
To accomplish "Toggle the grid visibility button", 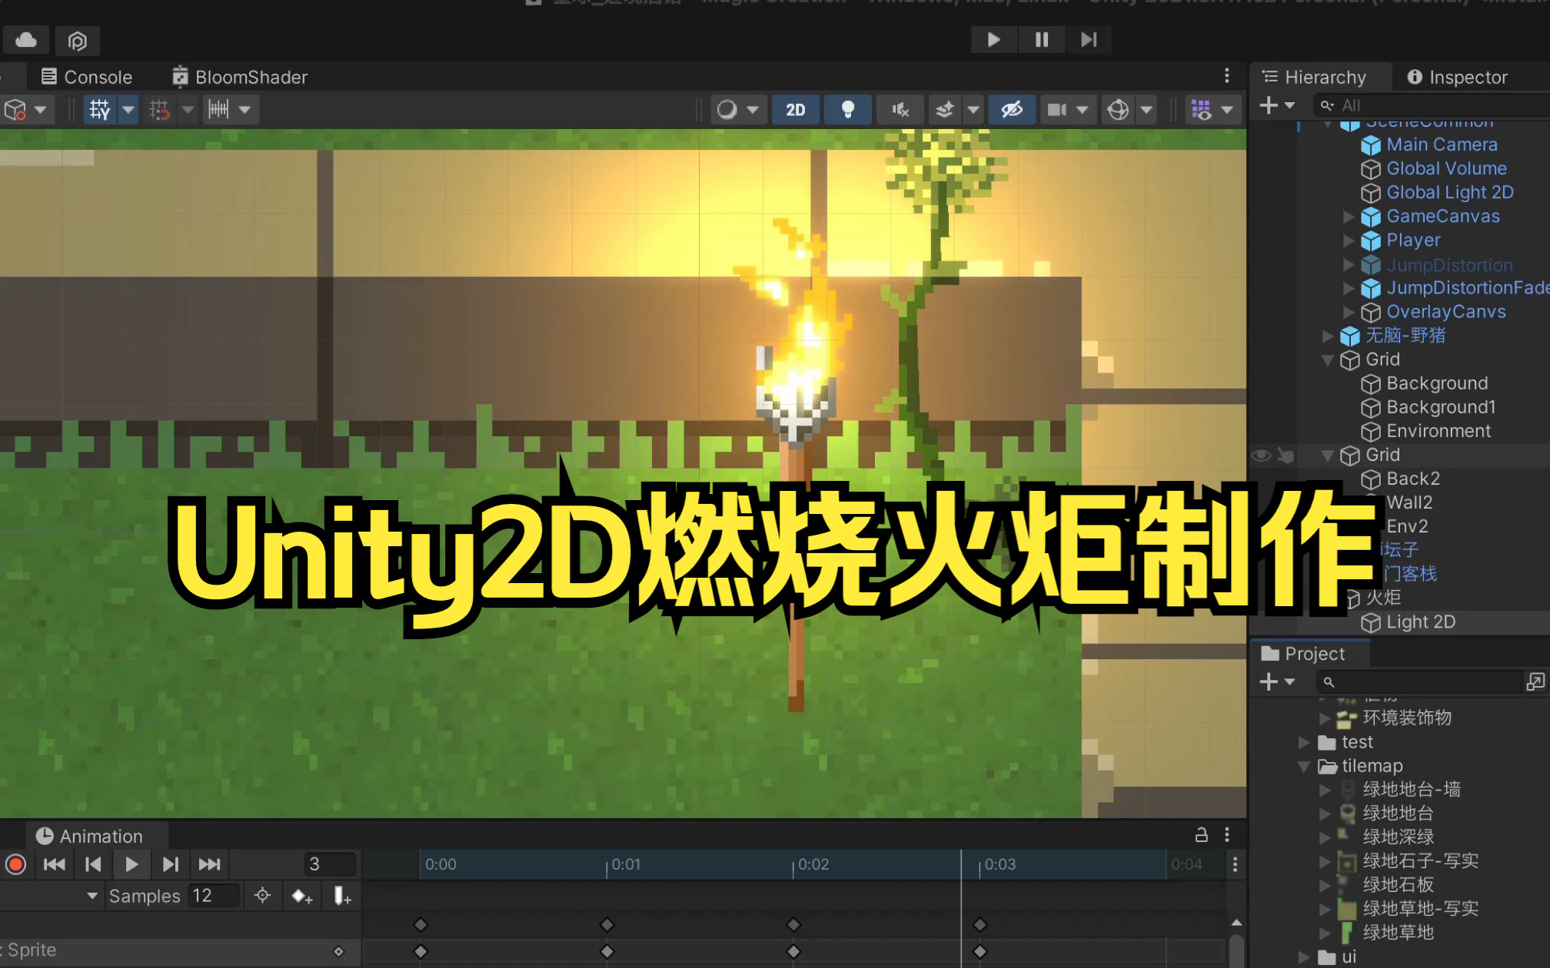I will coord(100,110).
